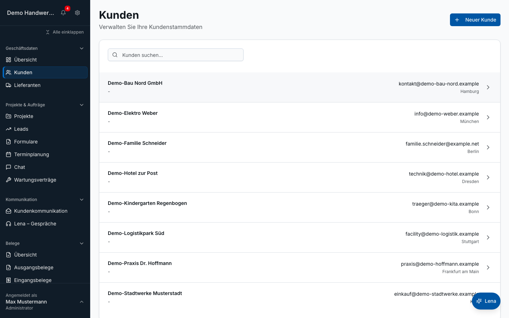Open Demo-Kindergarten Regenbogen via its chevron
509x318 pixels.
(488, 207)
